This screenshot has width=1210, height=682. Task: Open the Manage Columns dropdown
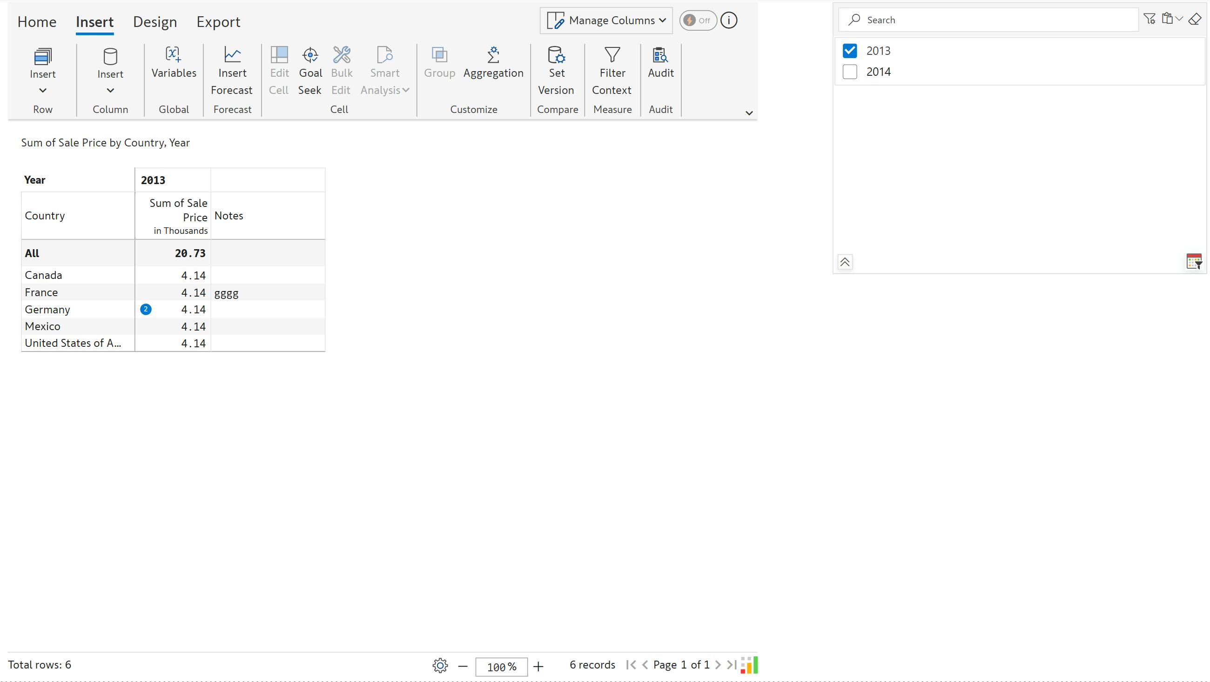tap(606, 20)
